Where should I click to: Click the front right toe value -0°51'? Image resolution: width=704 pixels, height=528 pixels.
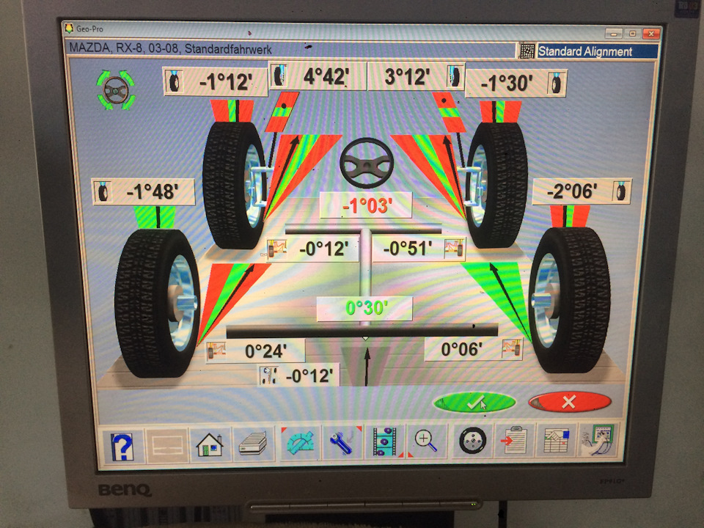[x=408, y=249]
